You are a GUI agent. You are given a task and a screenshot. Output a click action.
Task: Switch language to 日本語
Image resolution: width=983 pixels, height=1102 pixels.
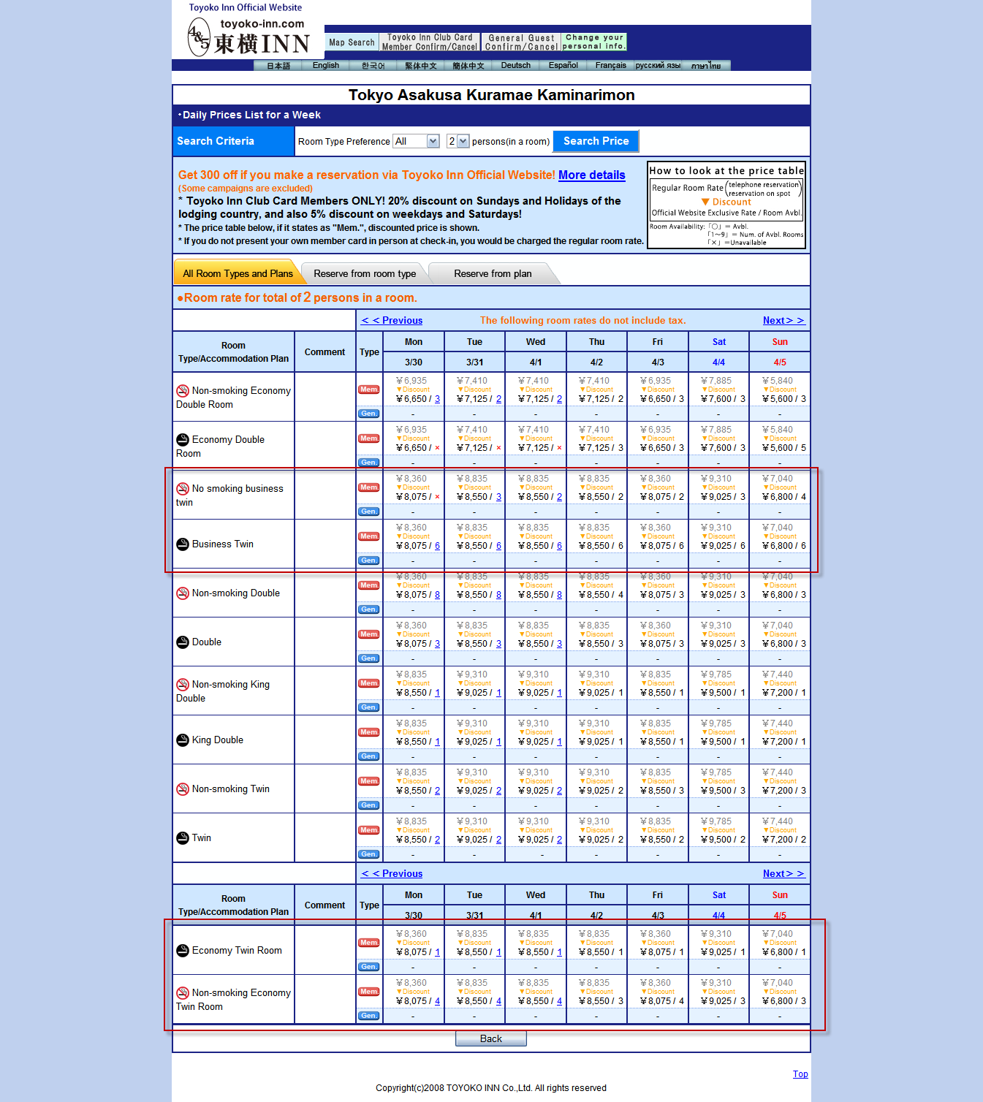[278, 66]
